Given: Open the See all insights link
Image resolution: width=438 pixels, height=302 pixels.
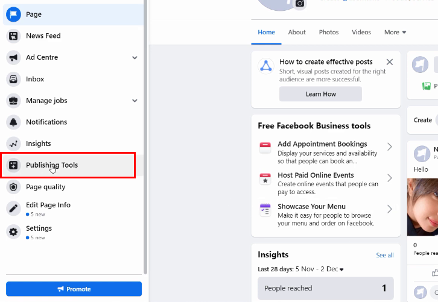Looking at the screenshot, I should [x=385, y=255].
